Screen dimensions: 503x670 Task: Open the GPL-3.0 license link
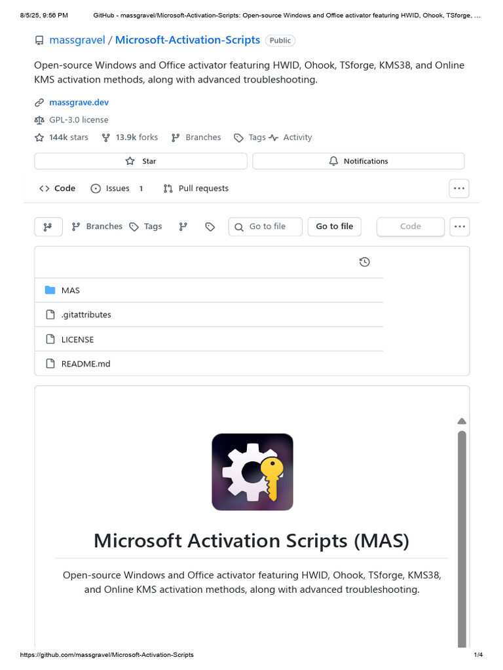pos(79,120)
